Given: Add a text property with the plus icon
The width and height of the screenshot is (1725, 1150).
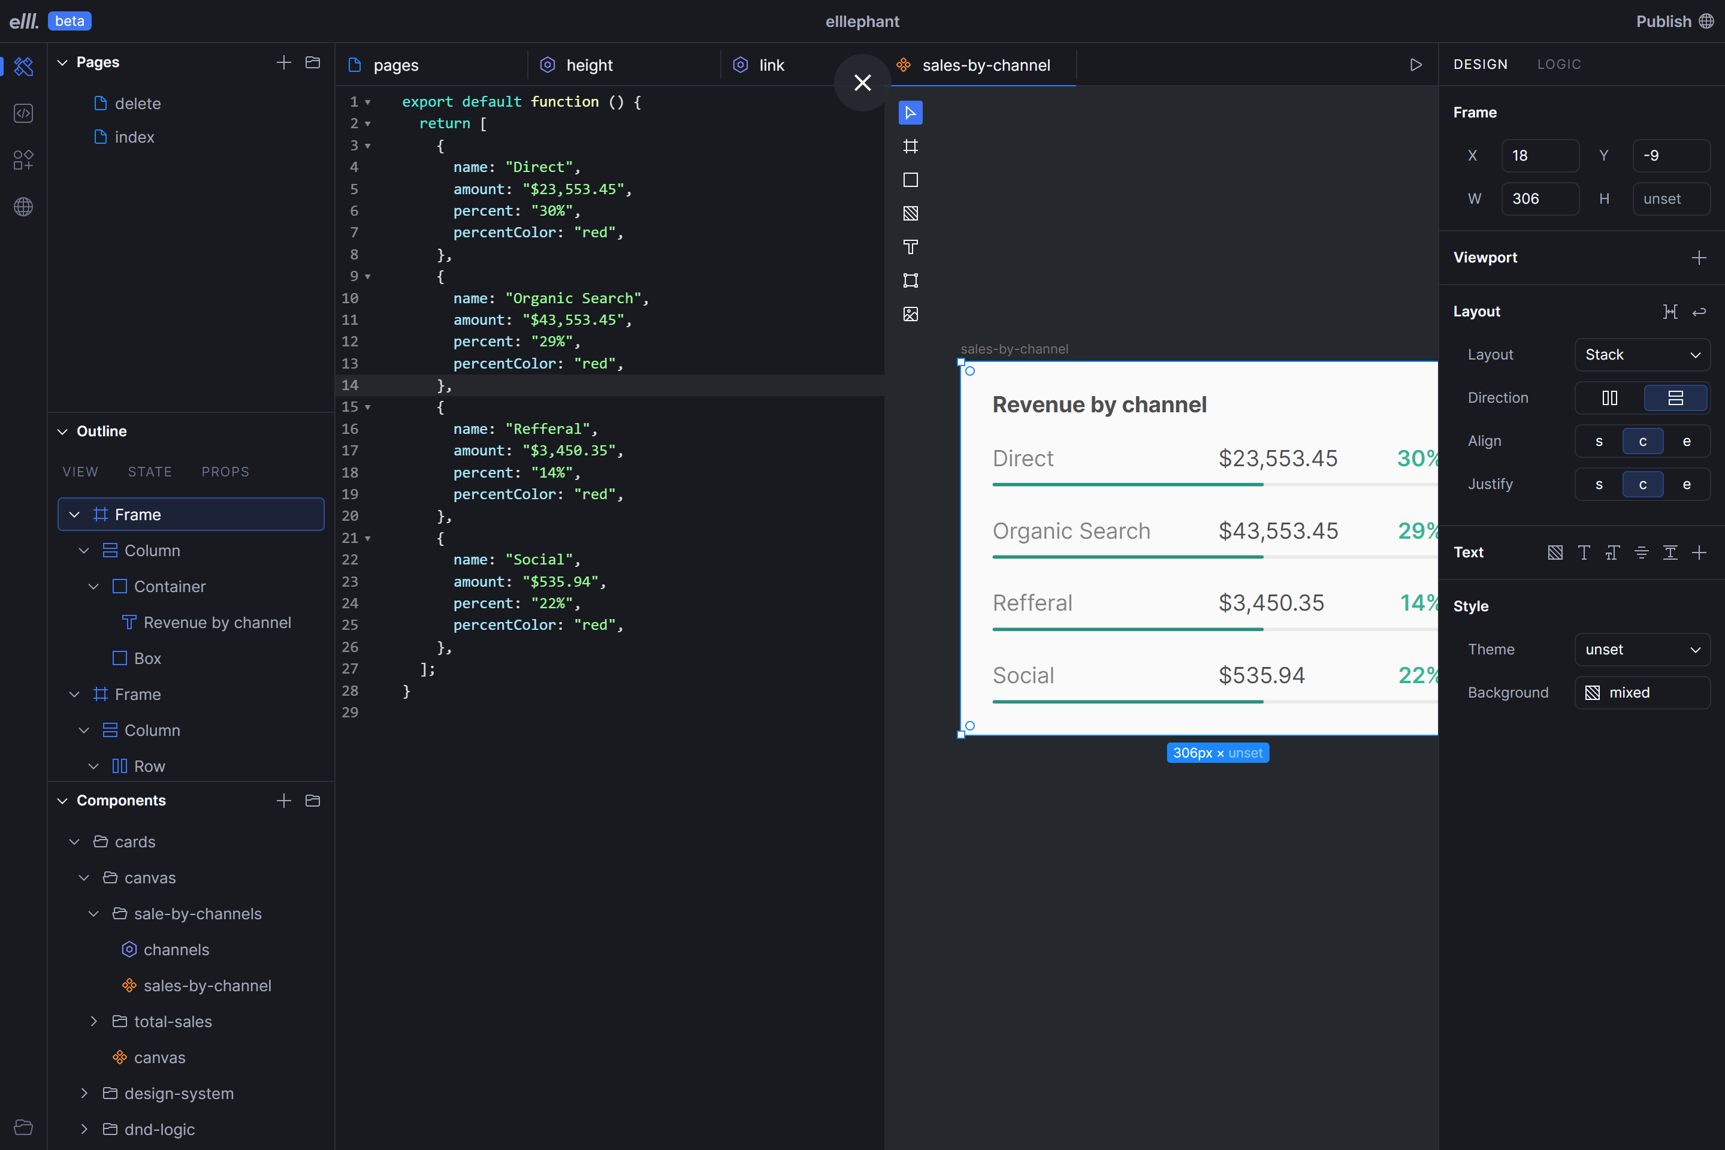Looking at the screenshot, I should coord(1699,553).
